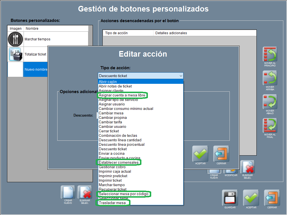Click the green Aceptar checkmark in dialog
287x215 pixels.
coord(200,154)
